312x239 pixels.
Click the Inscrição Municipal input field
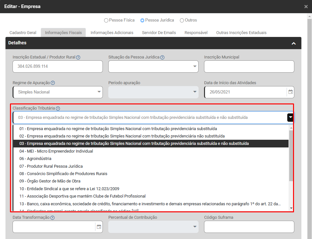pyautogui.click(x=249, y=66)
